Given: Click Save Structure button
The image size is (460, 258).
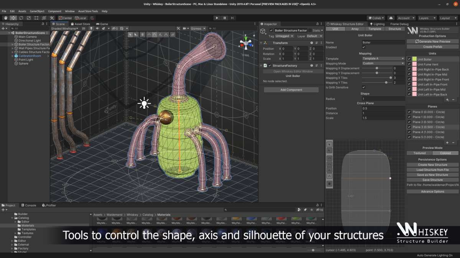Looking at the screenshot, I should pyautogui.click(x=432, y=180).
